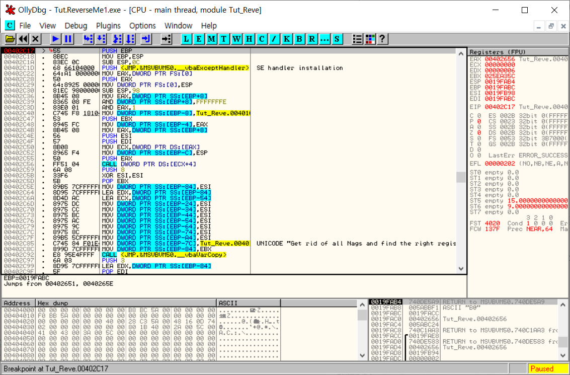Image resolution: width=570 pixels, height=375 pixels.
Task: Execute till return toolbar icon
Action: coord(146,39)
